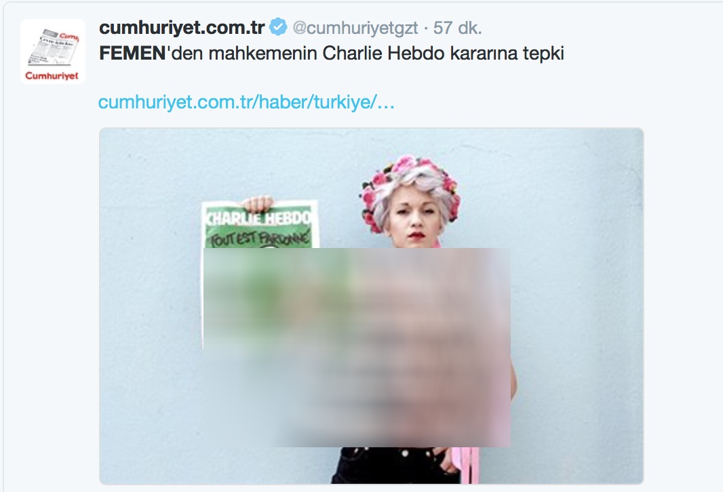Select the bold FEMEN word in tweet
The image size is (723, 492).
point(132,54)
